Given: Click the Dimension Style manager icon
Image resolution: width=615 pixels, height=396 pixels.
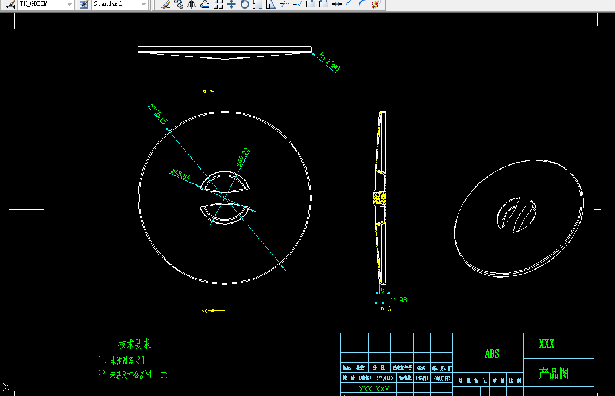Looking at the screenshot, I should coord(10,5).
